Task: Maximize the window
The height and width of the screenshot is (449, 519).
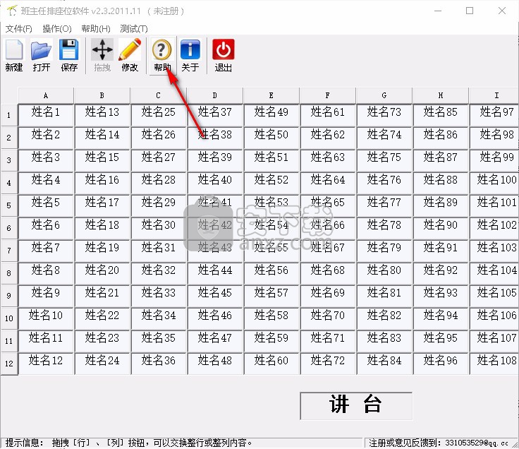Action: coord(470,11)
